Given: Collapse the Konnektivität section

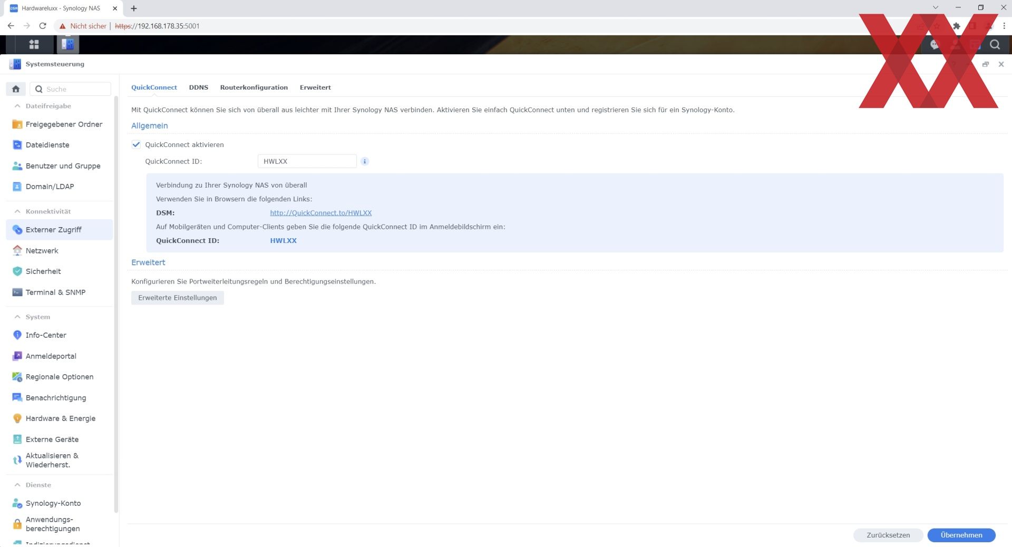Looking at the screenshot, I should click(17, 211).
